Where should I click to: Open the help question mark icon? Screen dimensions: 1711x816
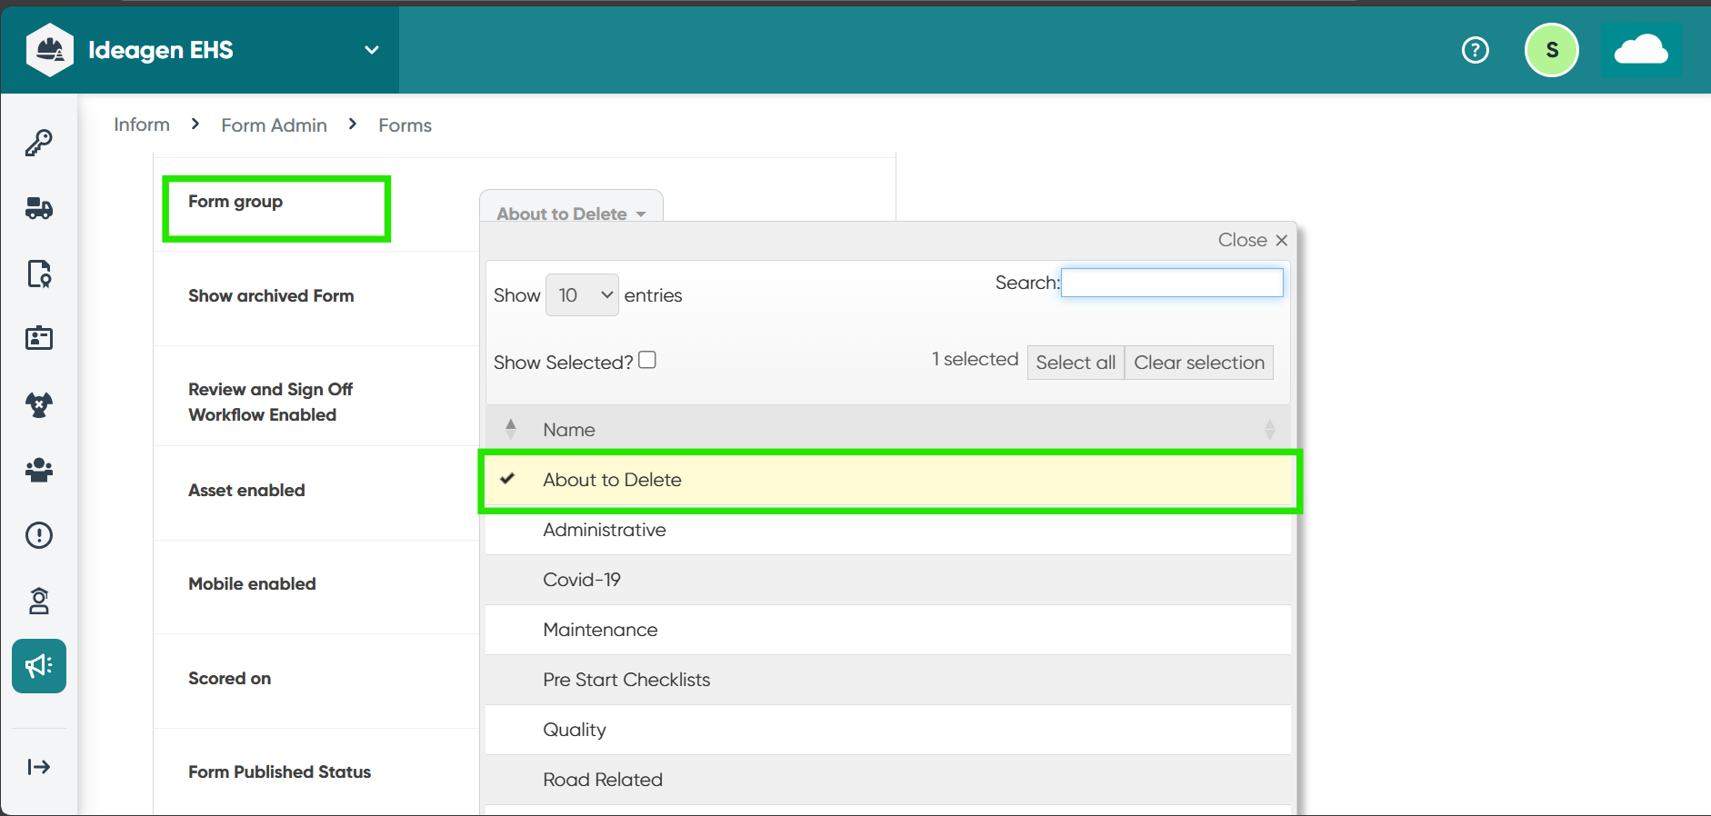1475,50
